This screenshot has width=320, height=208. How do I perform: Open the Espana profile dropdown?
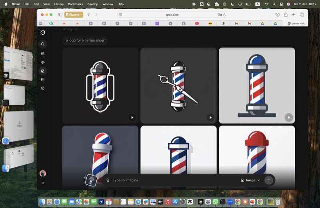pyautogui.click(x=74, y=15)
